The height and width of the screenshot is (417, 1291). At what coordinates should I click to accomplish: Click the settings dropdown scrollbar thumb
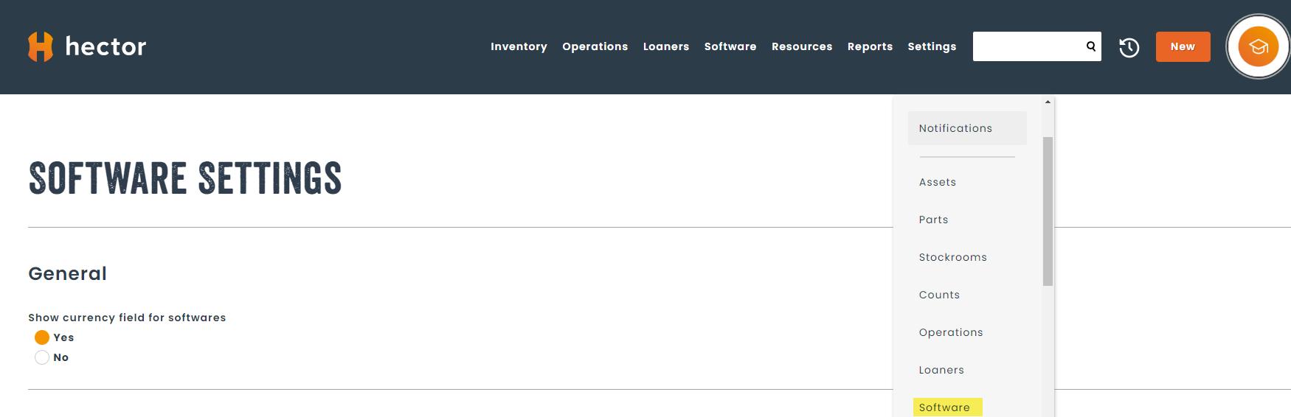1048,211
